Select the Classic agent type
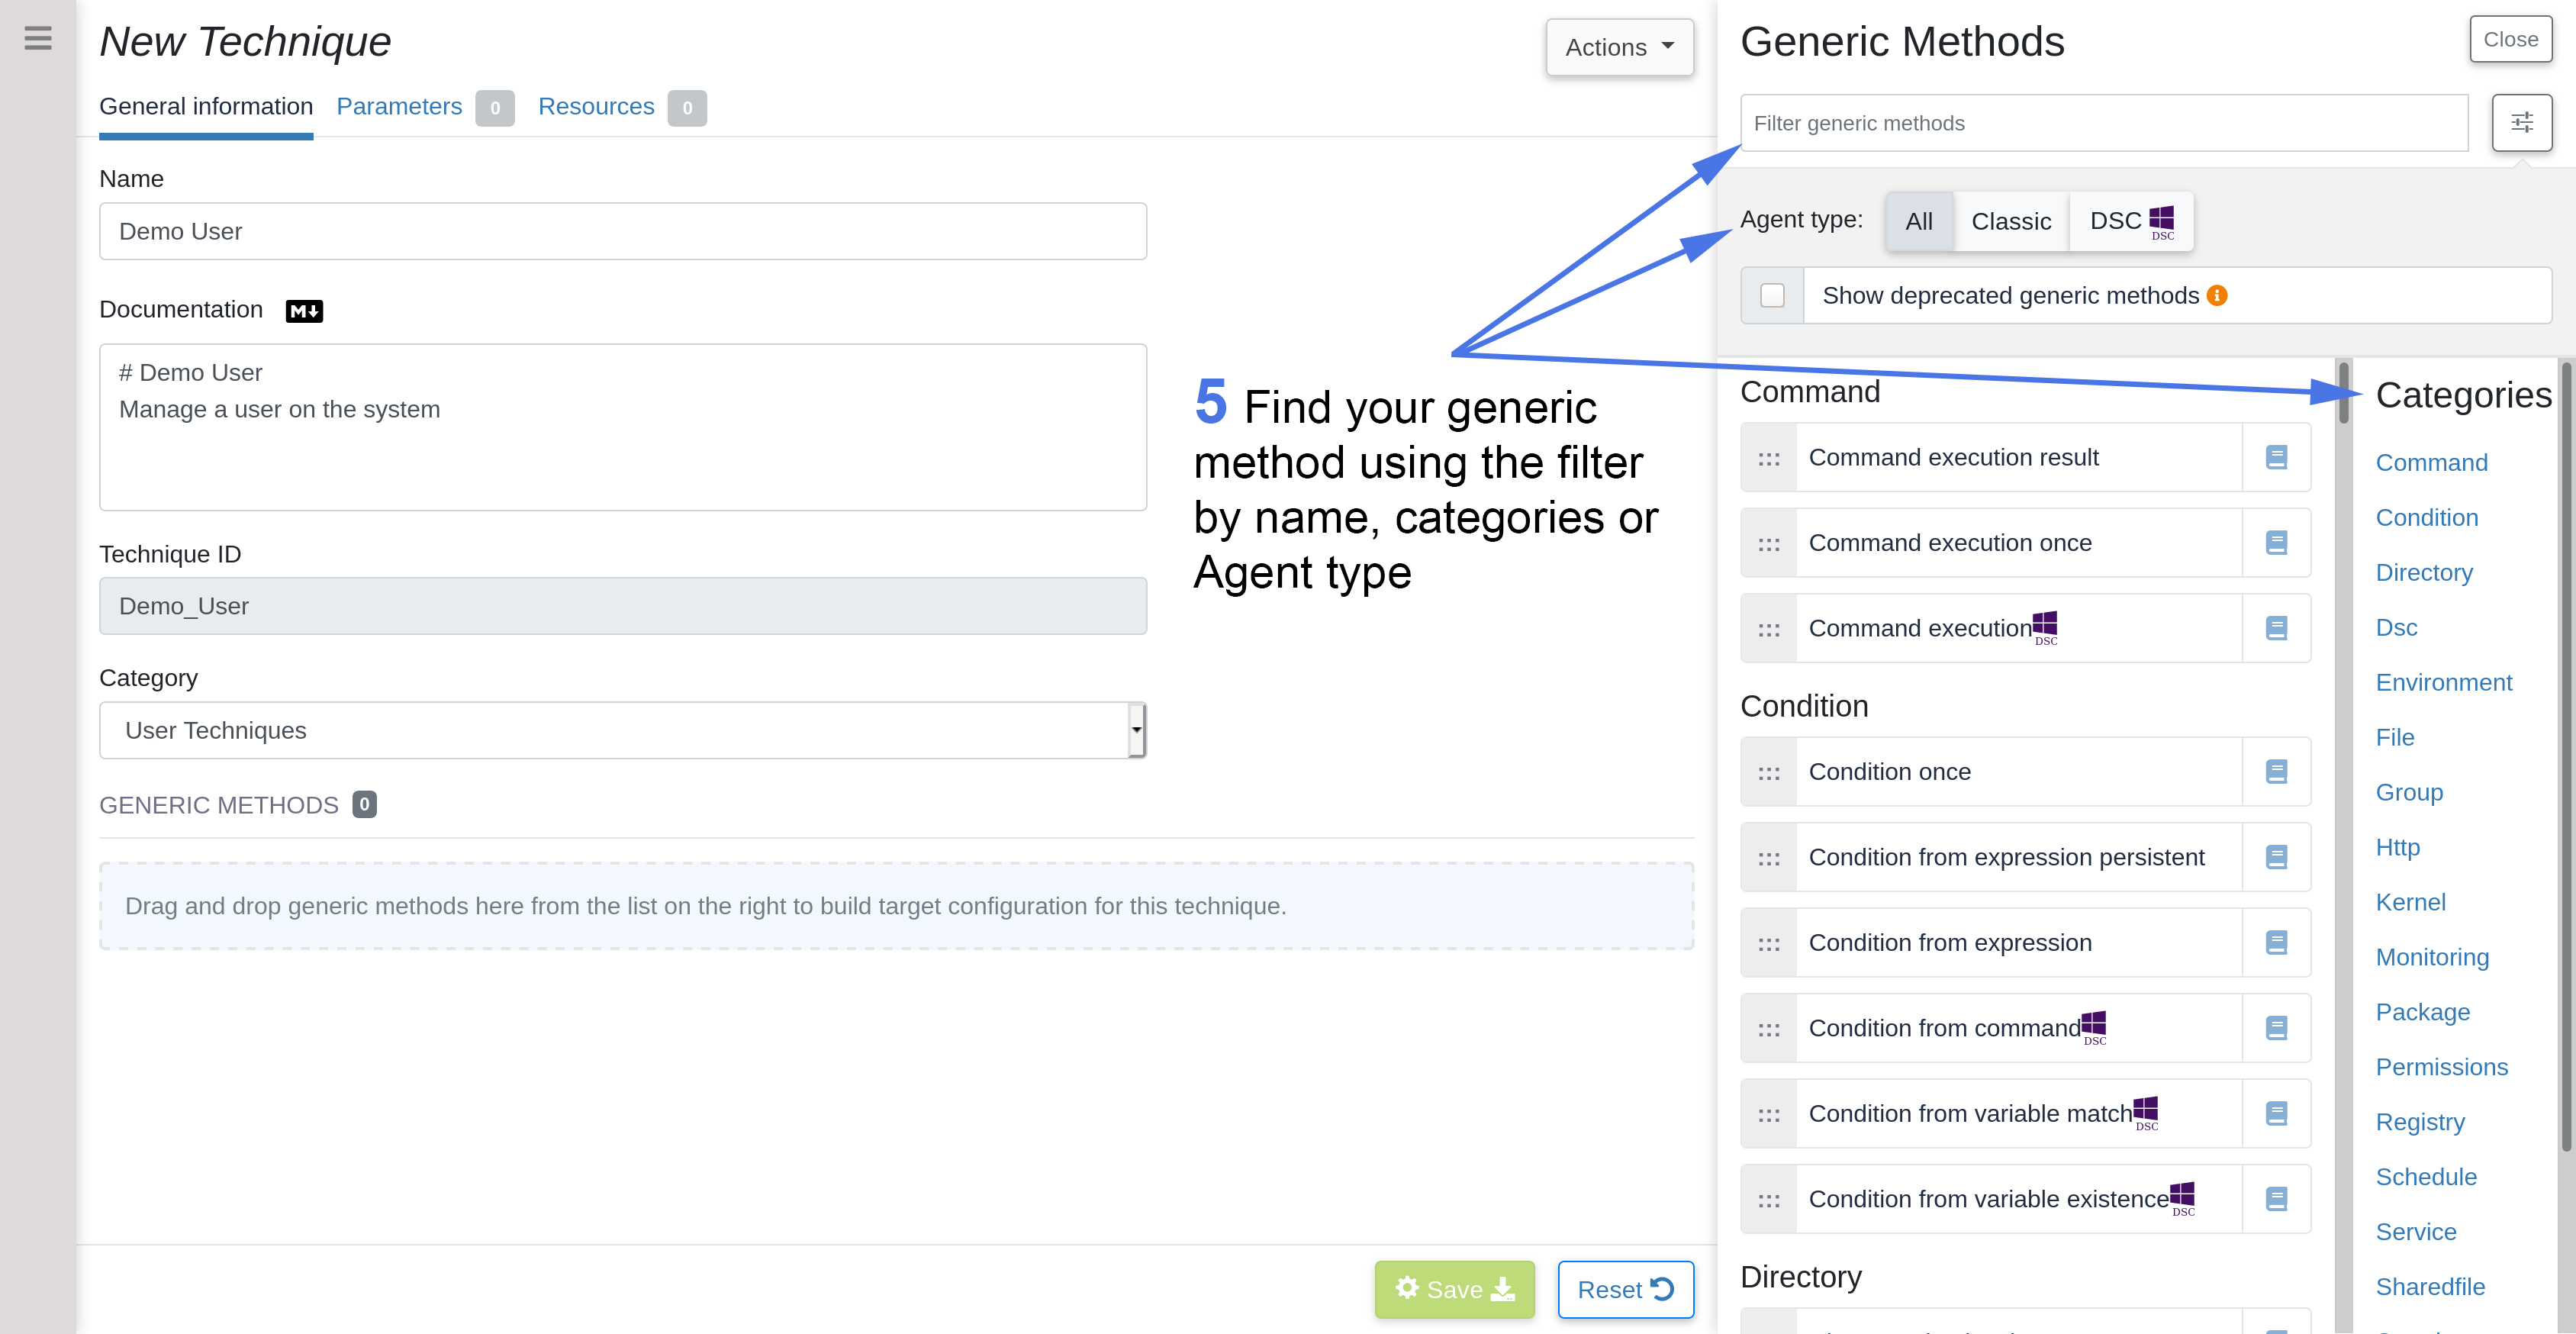Image resolution: width=2576 pixels, height=1334 pixels. (x=2010, y=221)
